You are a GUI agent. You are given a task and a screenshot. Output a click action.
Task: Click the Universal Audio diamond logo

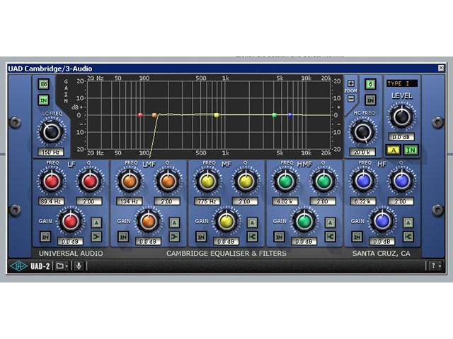[18, 266]
